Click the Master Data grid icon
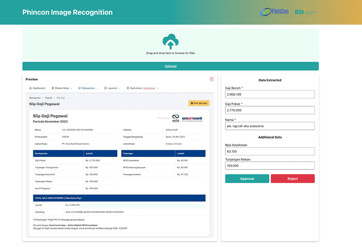The width and height of the screenshot is (362, 247). tap(52, 88)
